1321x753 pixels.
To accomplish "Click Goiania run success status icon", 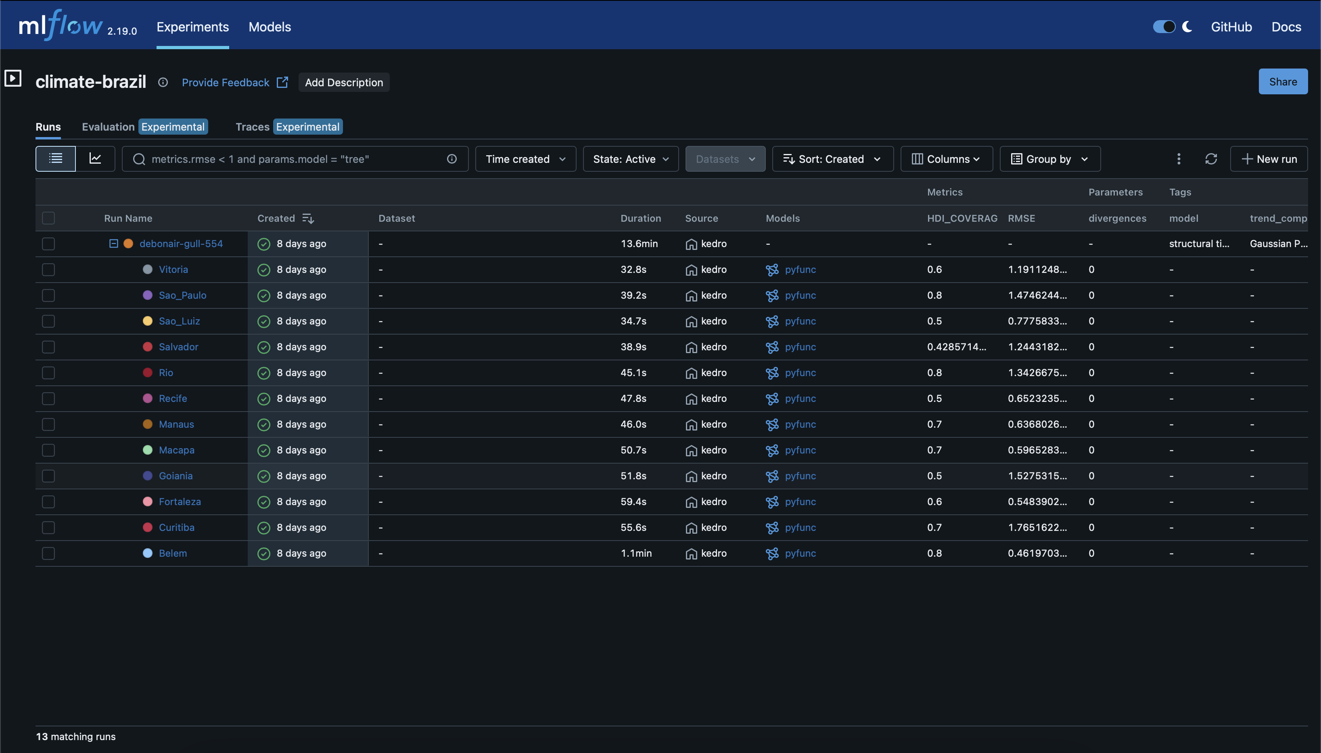I will [264, 476].
